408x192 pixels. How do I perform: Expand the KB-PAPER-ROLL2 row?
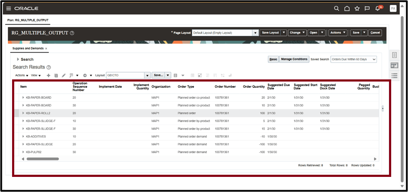point(23,113)
